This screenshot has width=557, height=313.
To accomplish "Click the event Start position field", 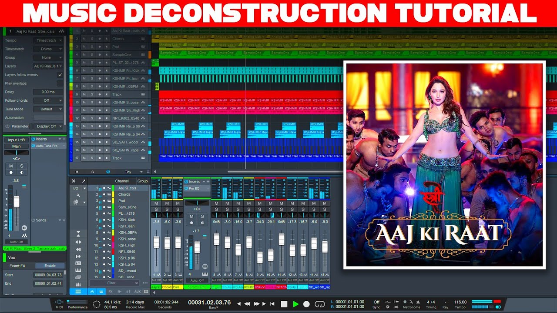I will coord(48,275).
